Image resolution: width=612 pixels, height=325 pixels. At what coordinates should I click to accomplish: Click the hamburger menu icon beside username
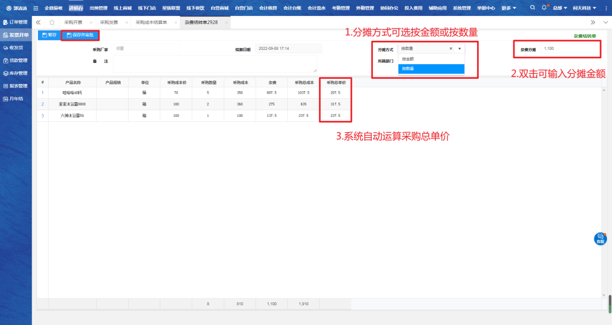[x=36, y=9]
